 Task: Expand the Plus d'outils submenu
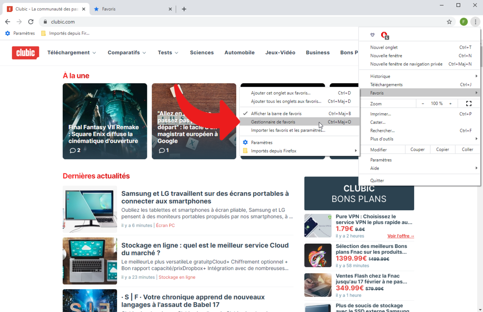(x=419, y=139)
